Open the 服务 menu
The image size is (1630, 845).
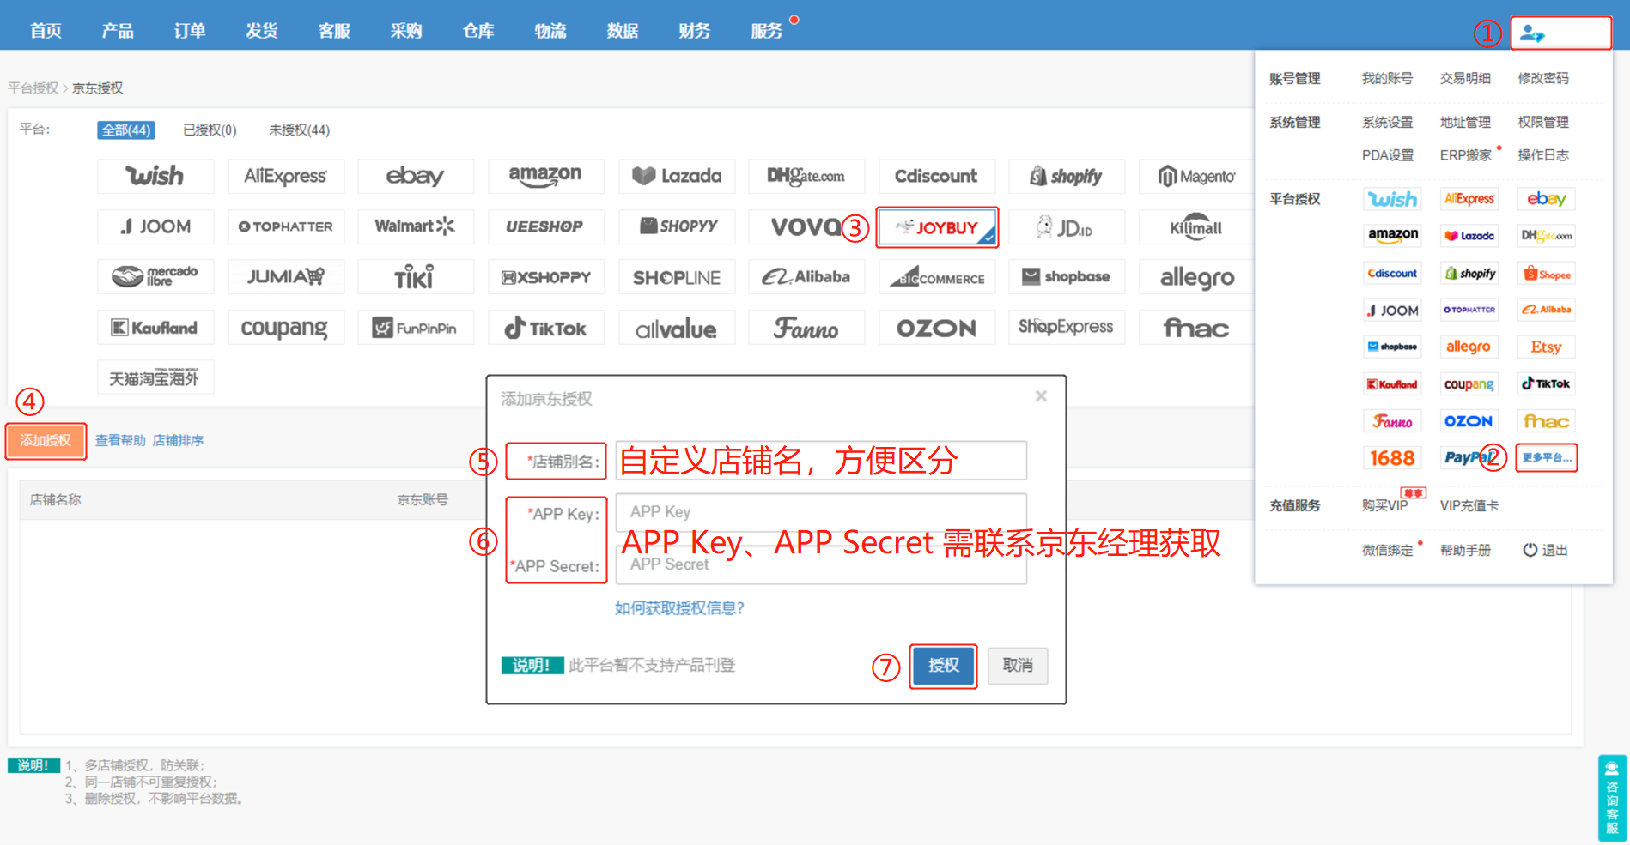pos(767,31)
